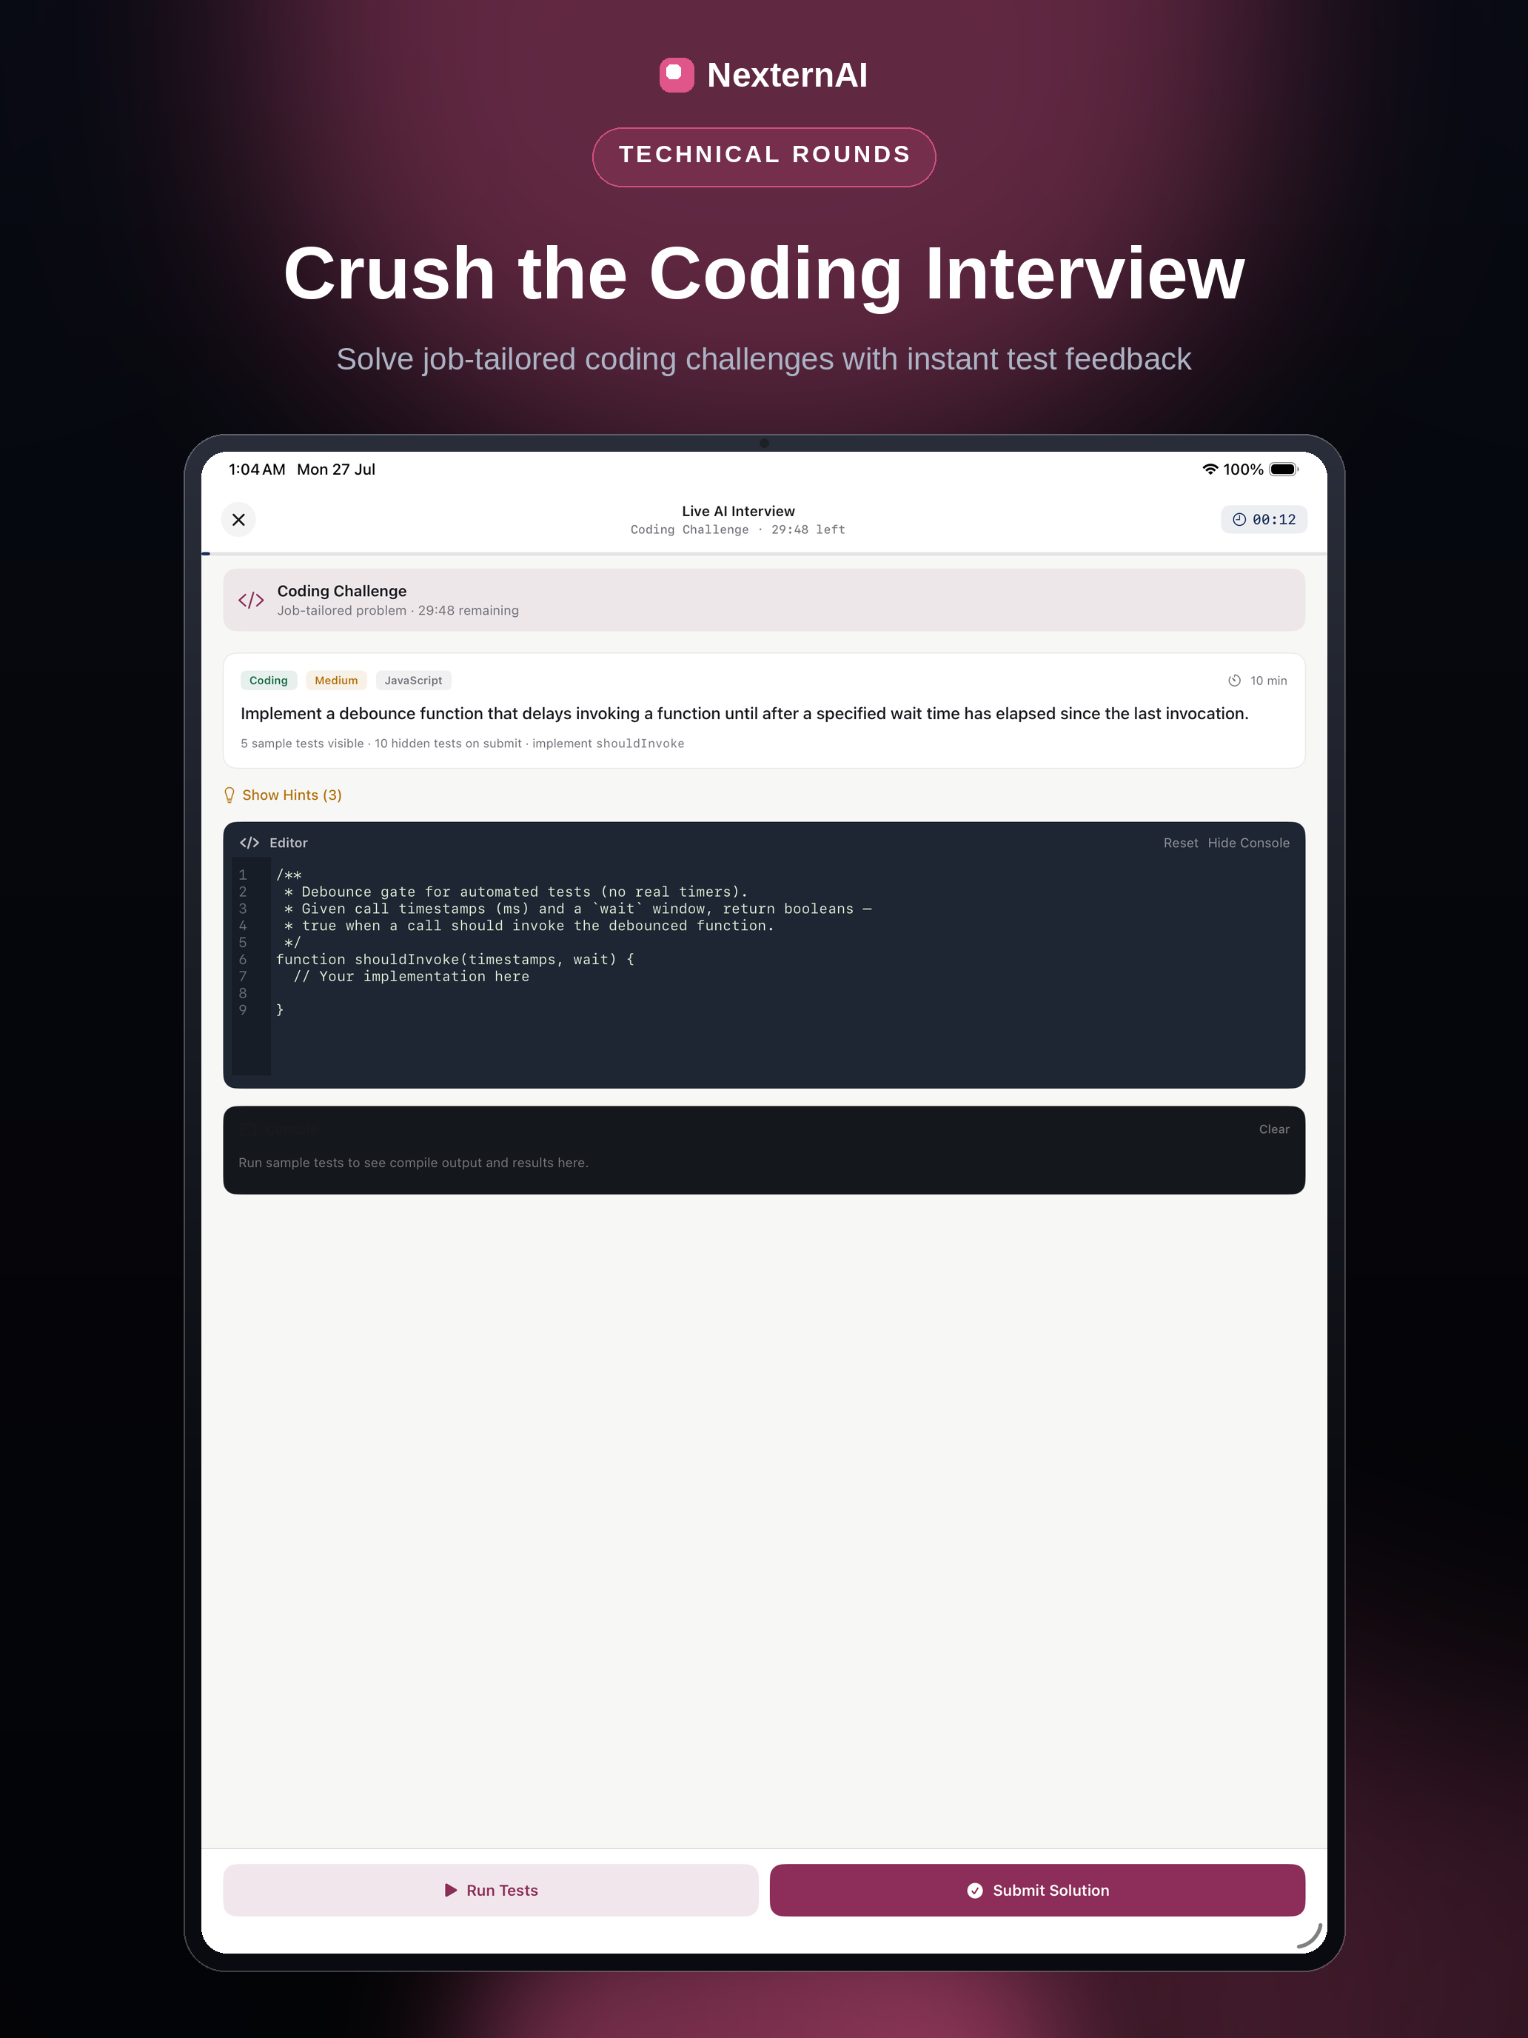Run the sample tests
The image size is (1528, 2038).
click(491, 1890)
